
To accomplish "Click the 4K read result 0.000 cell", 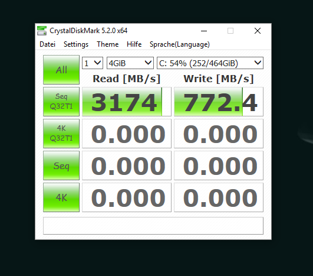I will (x=127, y=197).
